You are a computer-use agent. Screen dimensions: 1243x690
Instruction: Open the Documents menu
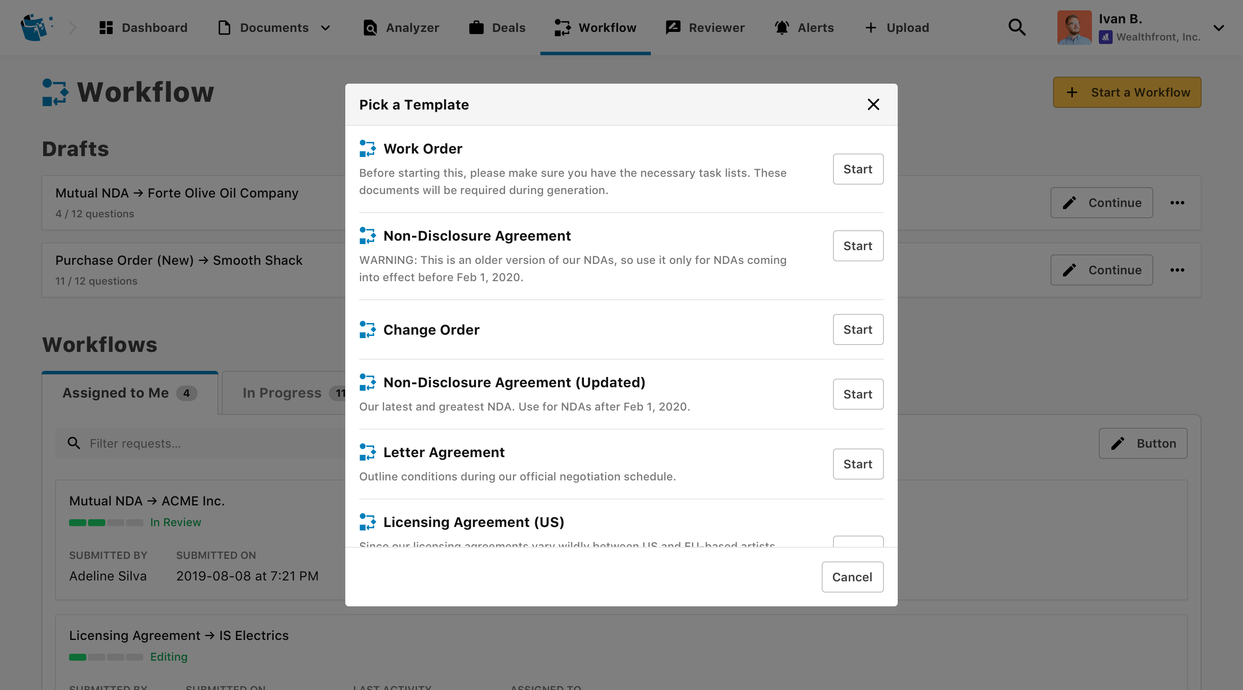click(274, 28)
